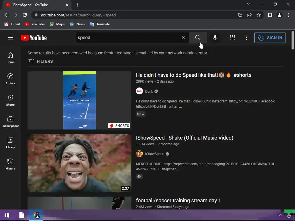Open the IShowSpeed channel name link
This screenshot has width=295, height=221.
tap(155, 154)
